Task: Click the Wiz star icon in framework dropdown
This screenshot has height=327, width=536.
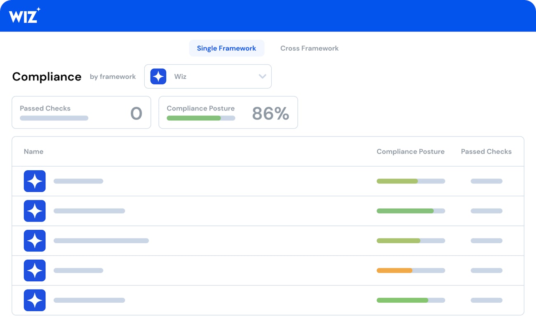Action: coord(158,77)
